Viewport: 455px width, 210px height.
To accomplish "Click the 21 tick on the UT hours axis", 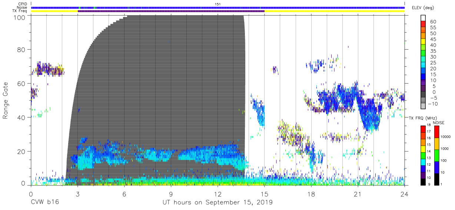I will pos(358,194).
